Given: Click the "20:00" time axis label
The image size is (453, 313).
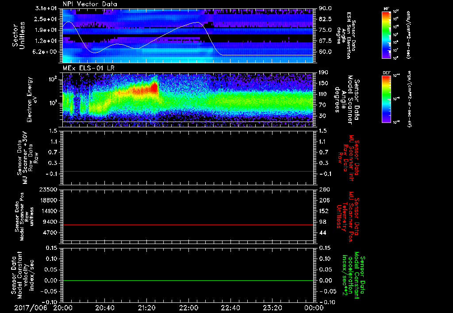Looking at the screenshot, I should click(x=63, y=308).
